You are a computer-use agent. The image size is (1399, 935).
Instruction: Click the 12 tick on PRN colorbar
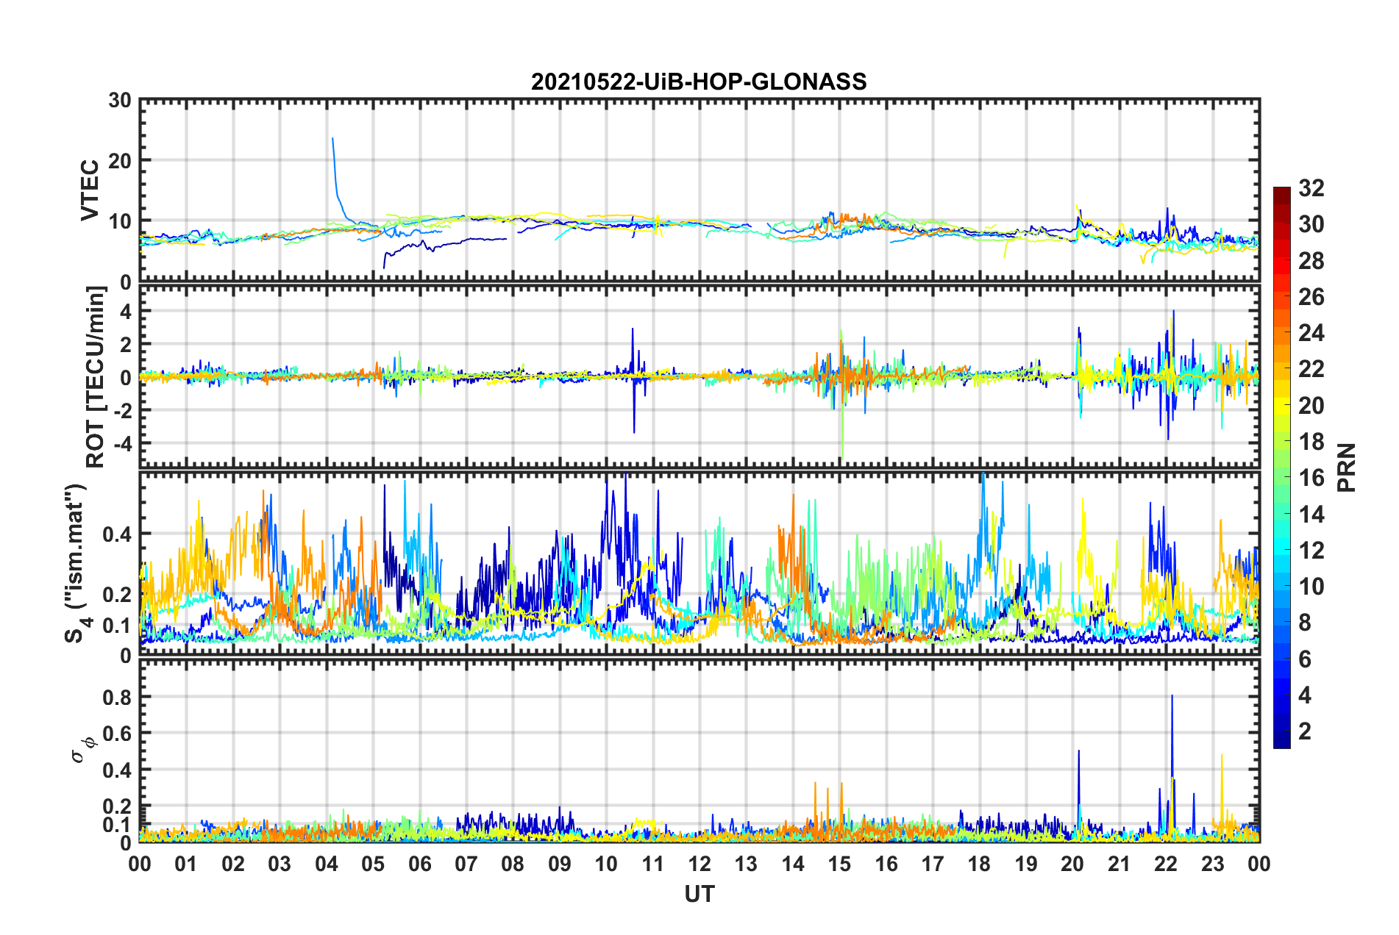[1311, 550]
